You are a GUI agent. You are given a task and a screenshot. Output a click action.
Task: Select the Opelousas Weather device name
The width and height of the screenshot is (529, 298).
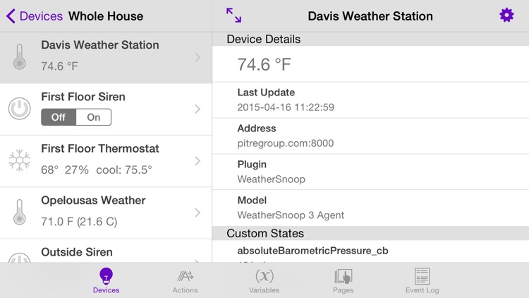pos(93,200)
